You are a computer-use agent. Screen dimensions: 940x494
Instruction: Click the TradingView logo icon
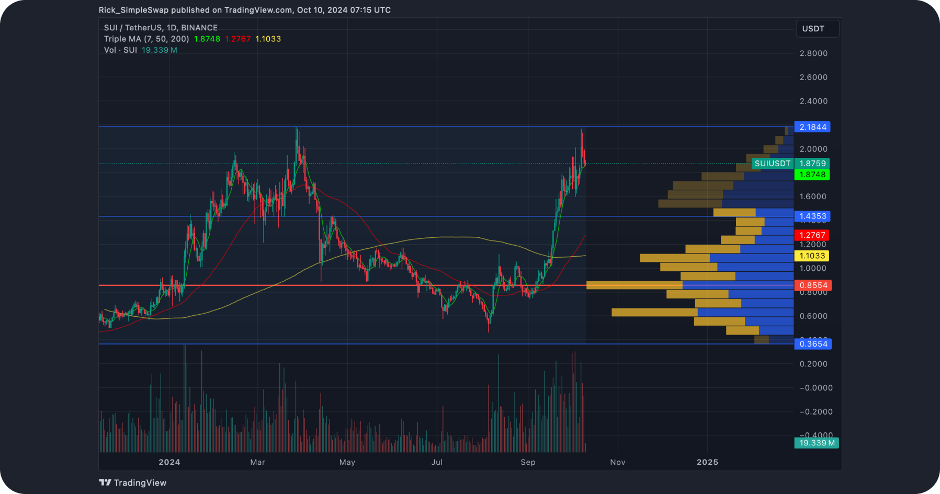tap(105, 482)
